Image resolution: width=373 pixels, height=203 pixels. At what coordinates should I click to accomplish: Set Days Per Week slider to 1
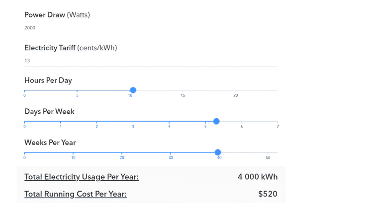coord(61,121)
